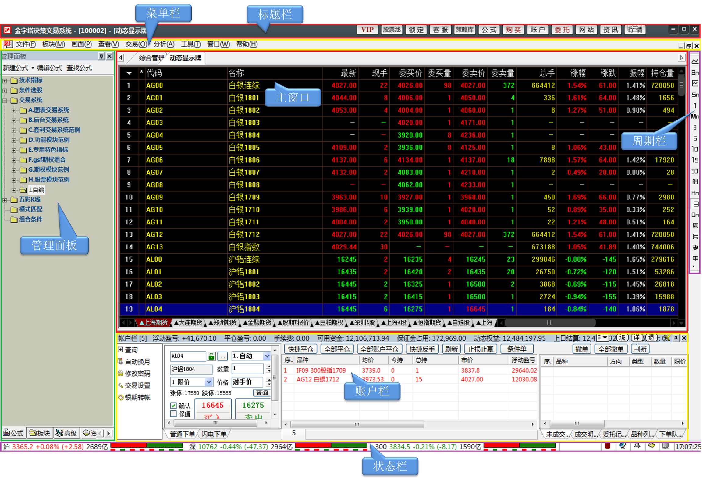
Task: Open the 新建公式 dropdown arrow
Action: click(33, 68)
